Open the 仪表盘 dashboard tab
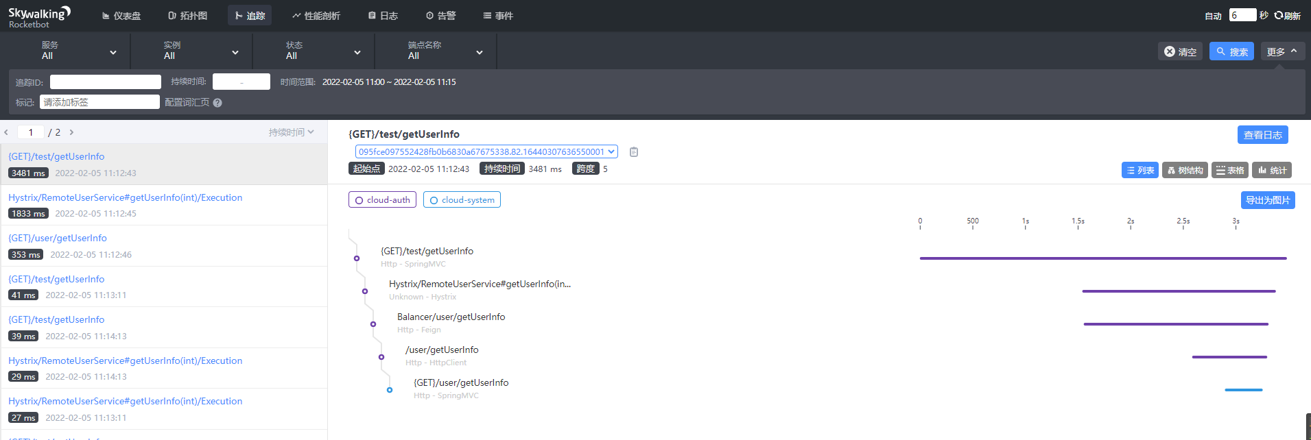Screen dimensions: 1311x440 pyautogui.click(x=121, y=15)
